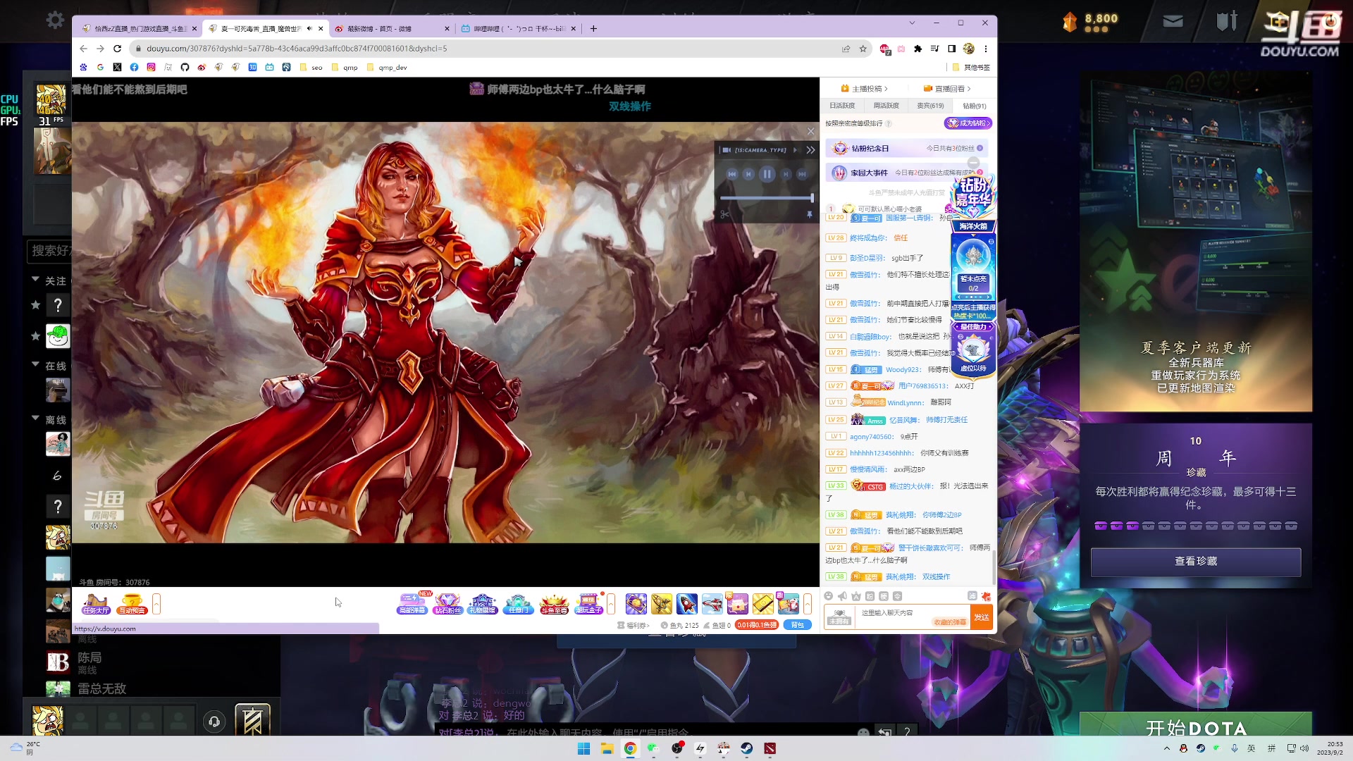
Task: Pause the replay in the camera overlay
Action: click(767, 174)
